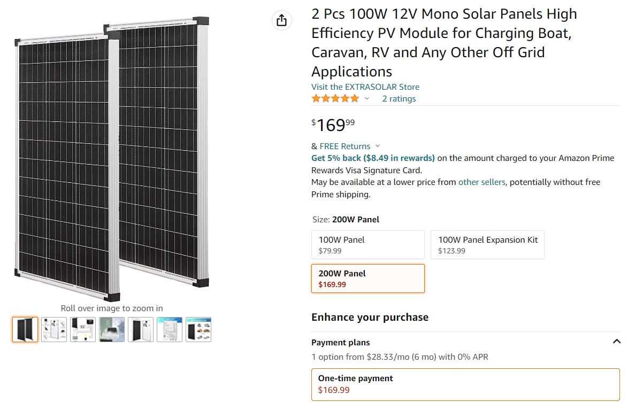Choose the 100W Panel Expansion Kit option

point(487,245)
